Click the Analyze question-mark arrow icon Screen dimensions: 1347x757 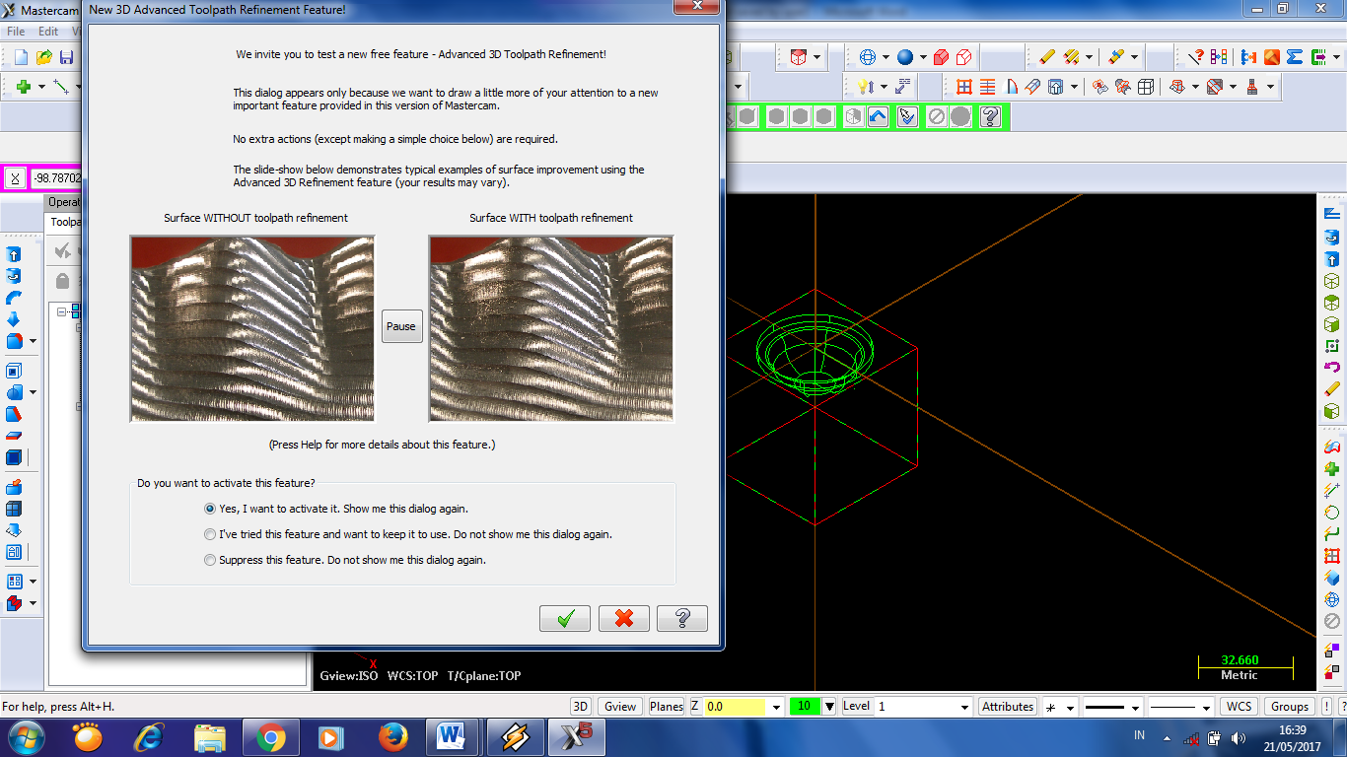point(1196,57)
